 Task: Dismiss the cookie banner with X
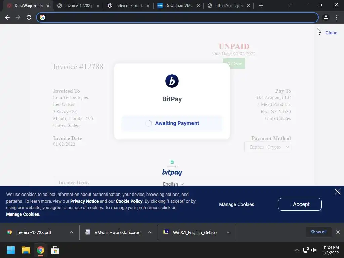(x=338, y=192)
